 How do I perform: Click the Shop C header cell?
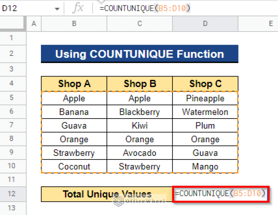point(205,84)
